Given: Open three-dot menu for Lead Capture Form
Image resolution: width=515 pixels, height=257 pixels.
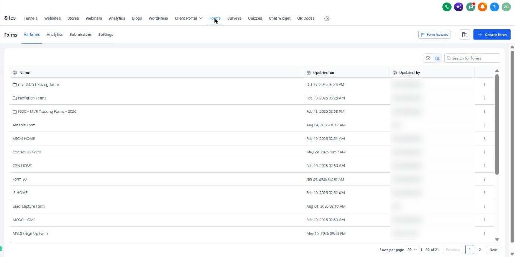Looking at the screenshot, I should 484,206.
